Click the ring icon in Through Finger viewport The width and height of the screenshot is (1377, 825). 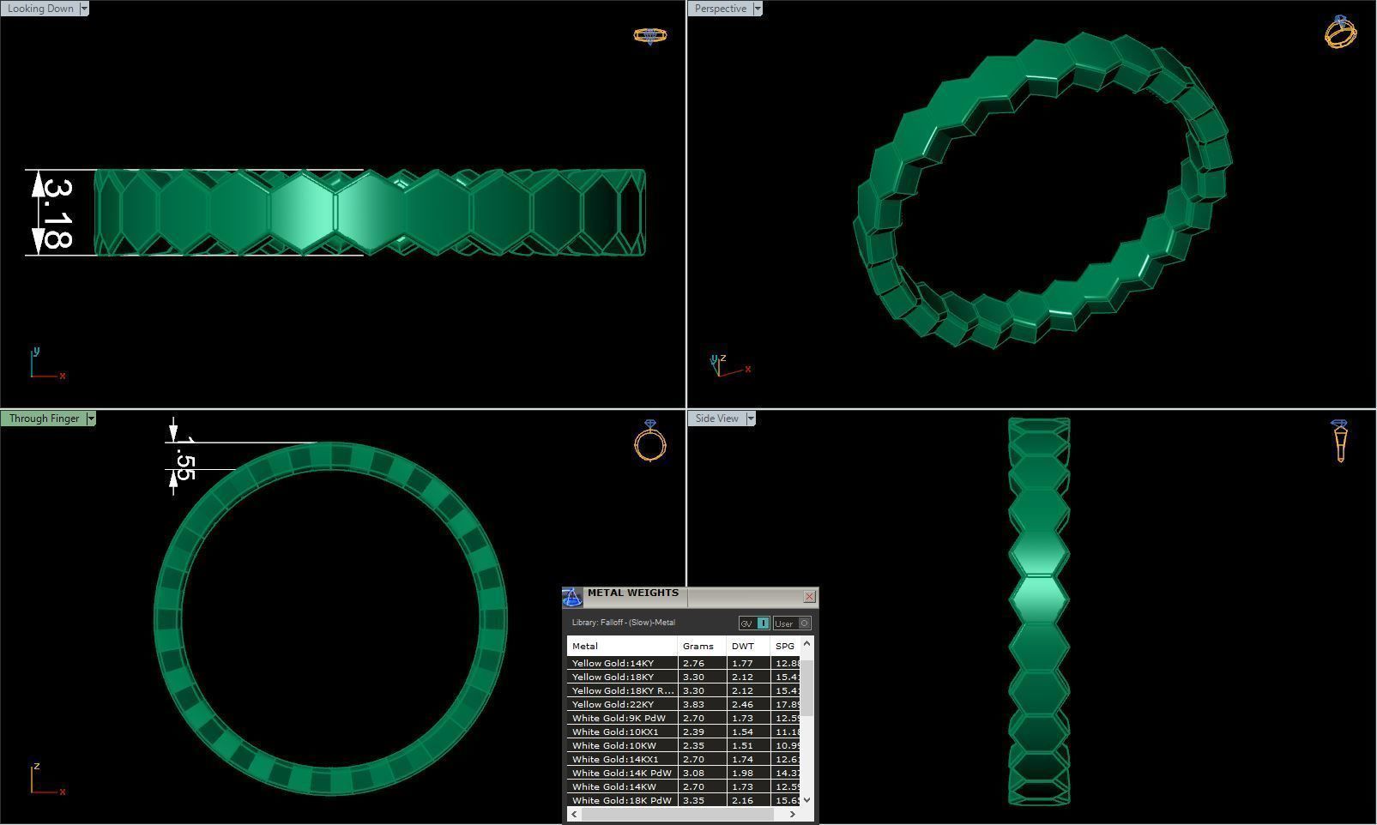tap(650, 441)
